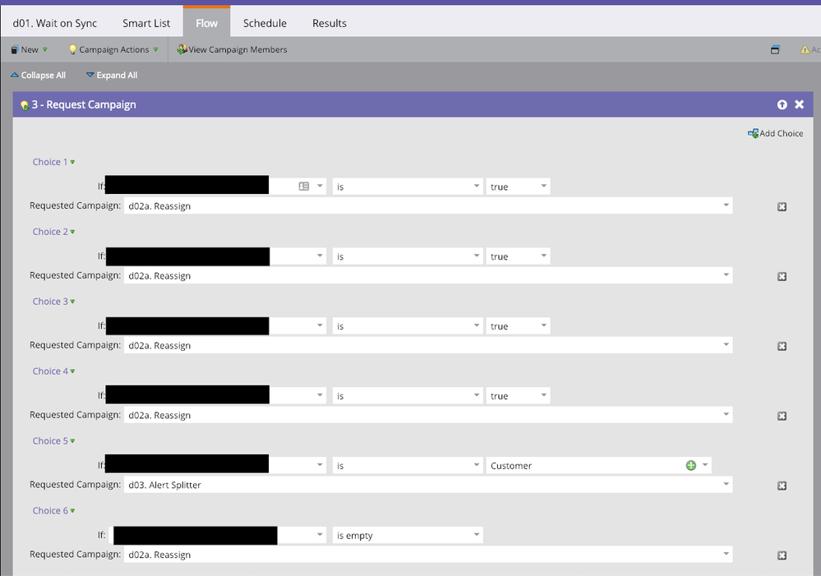The height and width of the screenshot is (576, 821).
Task: Open the Campaign Actions menu
Action: point(113,49)
